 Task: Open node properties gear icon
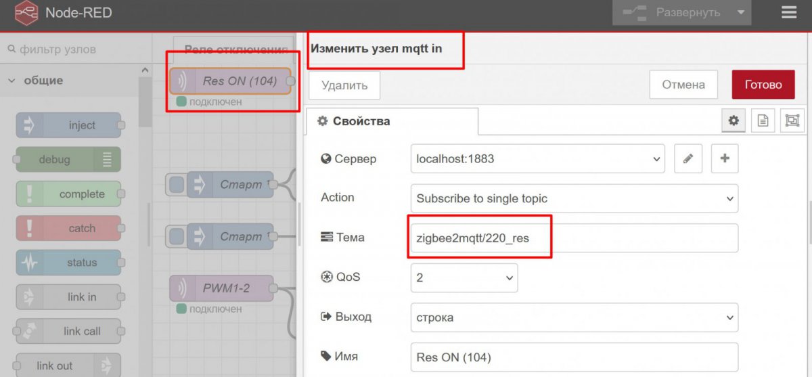[733, 121]
